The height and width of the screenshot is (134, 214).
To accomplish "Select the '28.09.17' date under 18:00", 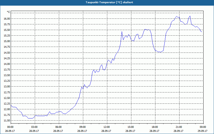I will click(x=155, y=131).
